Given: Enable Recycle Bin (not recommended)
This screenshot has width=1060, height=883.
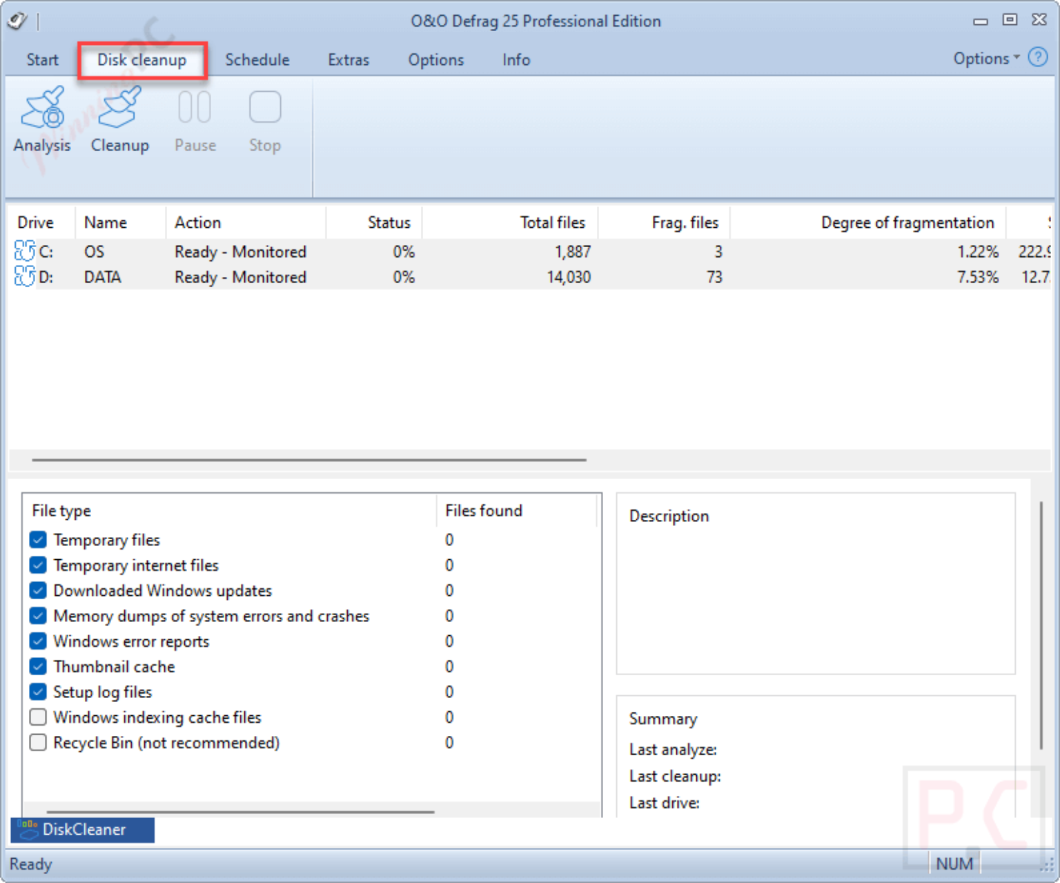Looking at the screenshot, I should (x=39, y=742).
